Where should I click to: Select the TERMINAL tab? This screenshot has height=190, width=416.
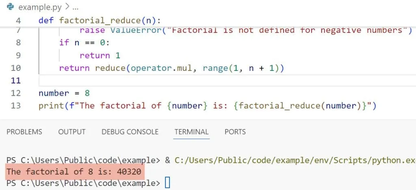click(191, 132)
